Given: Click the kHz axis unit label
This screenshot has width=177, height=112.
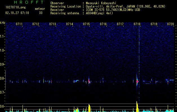Looking at the screenshot, I should (x=3, y=23).
